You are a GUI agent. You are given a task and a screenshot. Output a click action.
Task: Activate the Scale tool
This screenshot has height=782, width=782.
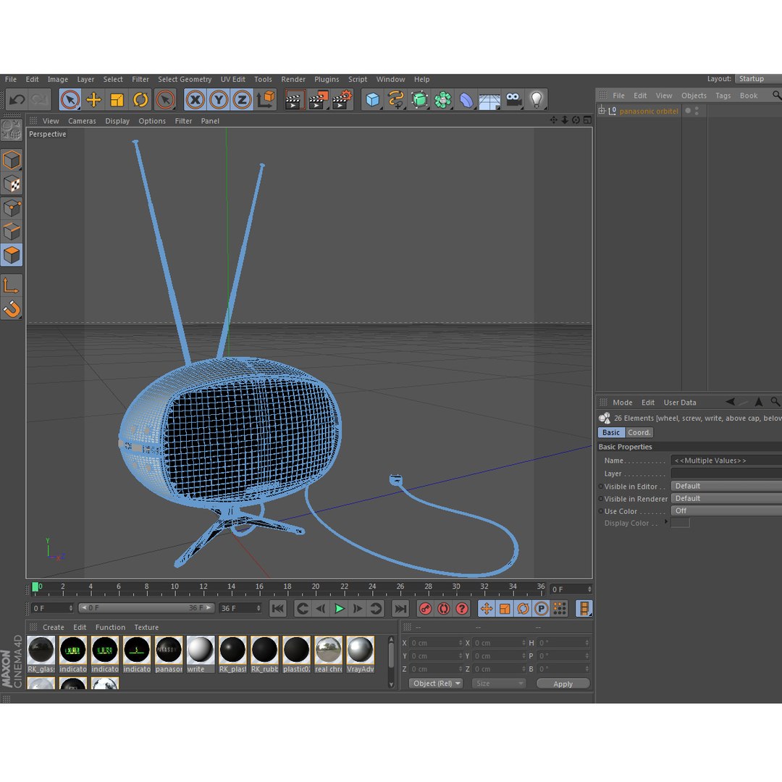click(117, 100)
